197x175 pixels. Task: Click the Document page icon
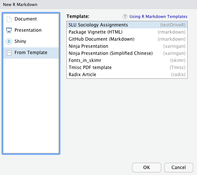(9, 19)
